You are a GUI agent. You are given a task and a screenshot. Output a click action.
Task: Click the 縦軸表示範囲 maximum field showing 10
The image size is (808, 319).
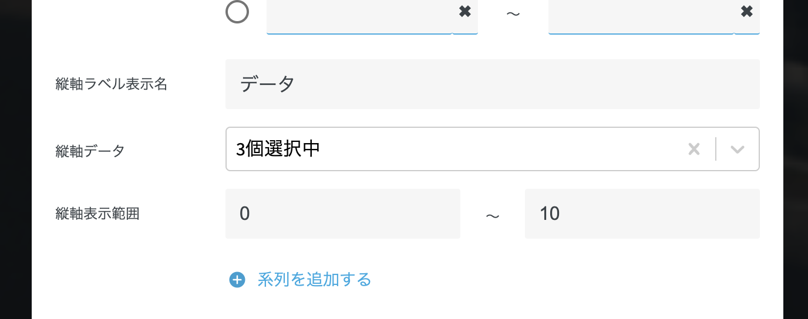click(x=642, y=213)
